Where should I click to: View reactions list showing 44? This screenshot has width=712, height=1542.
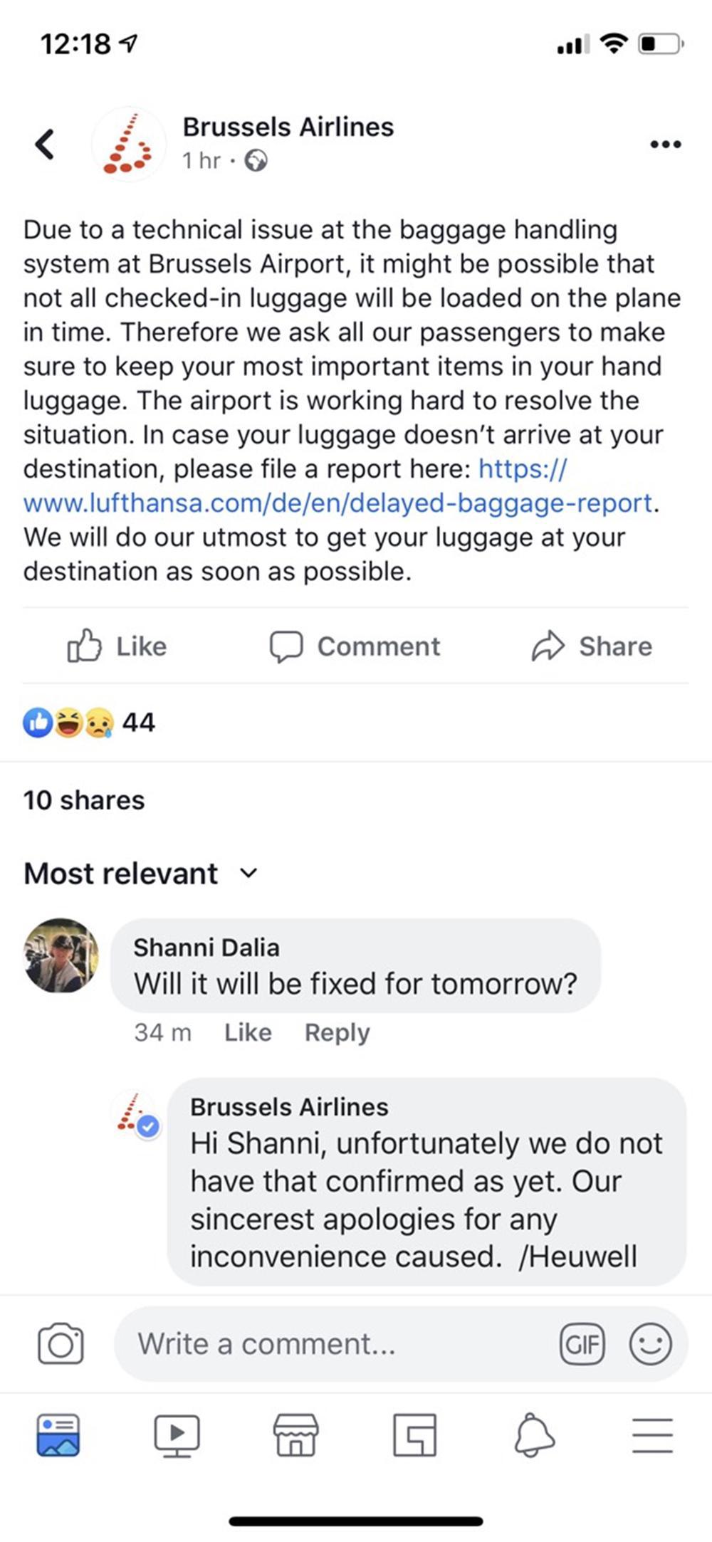point(89,723)
